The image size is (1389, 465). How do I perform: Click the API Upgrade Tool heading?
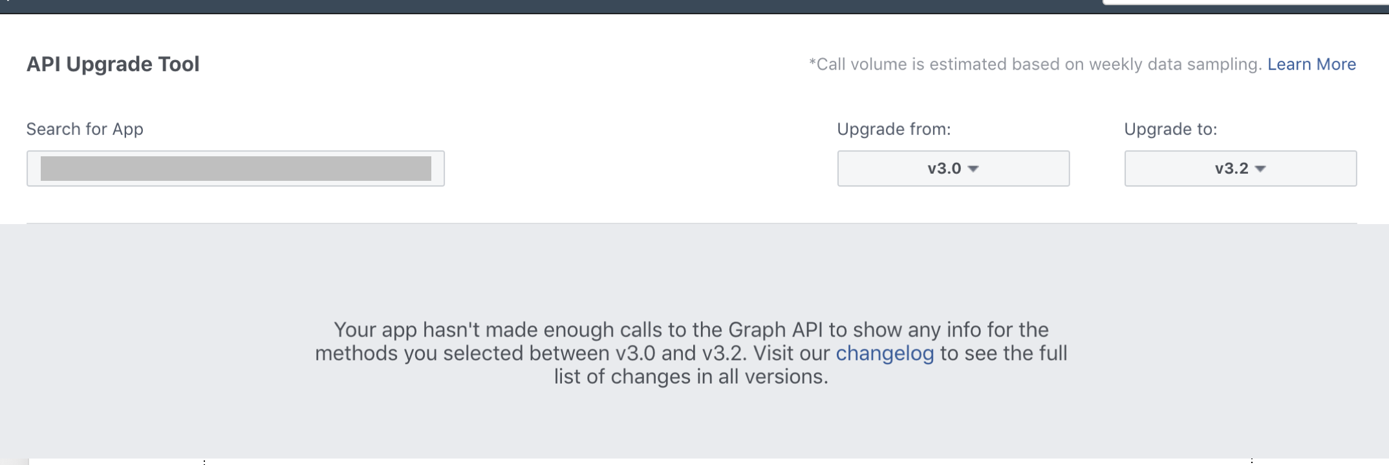[x=113, y=64]
